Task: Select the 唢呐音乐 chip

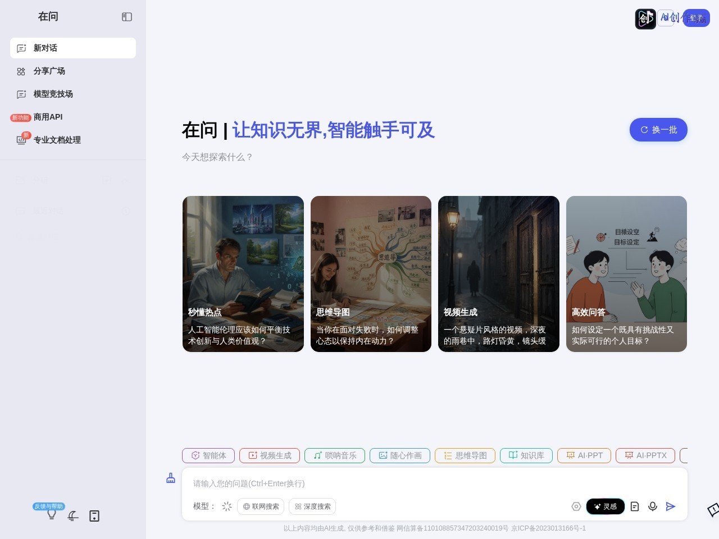Action: pyautogui.click(x=335, y=455)
